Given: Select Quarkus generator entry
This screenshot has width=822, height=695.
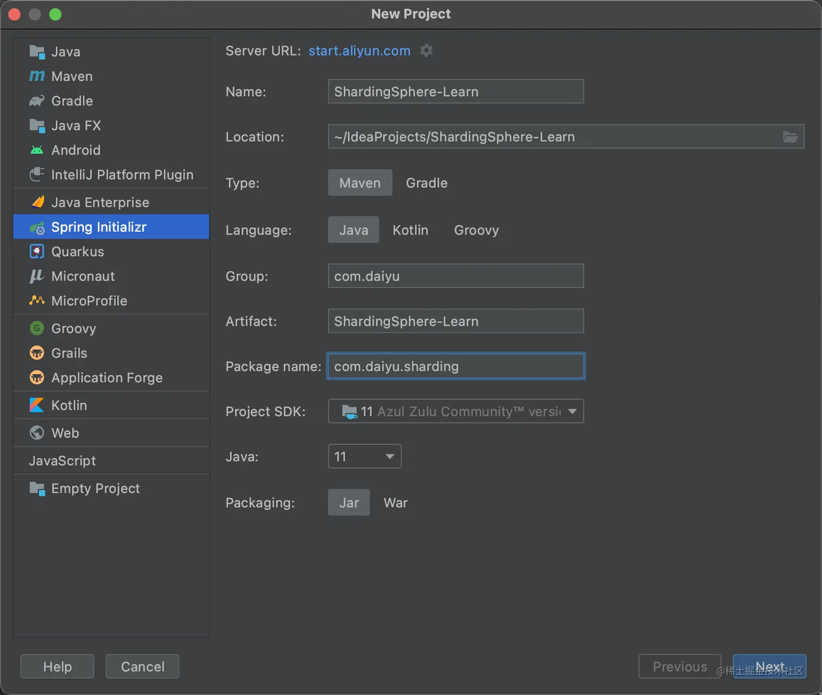Looking at the screenshot, I should pyautogui.click(x=111, y=252).
